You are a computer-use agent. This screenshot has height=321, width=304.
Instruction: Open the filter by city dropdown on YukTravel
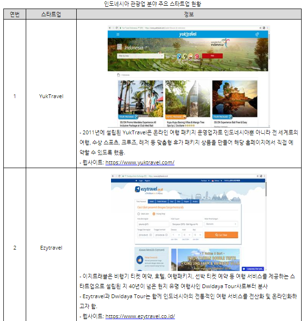(x=140, y=56)
